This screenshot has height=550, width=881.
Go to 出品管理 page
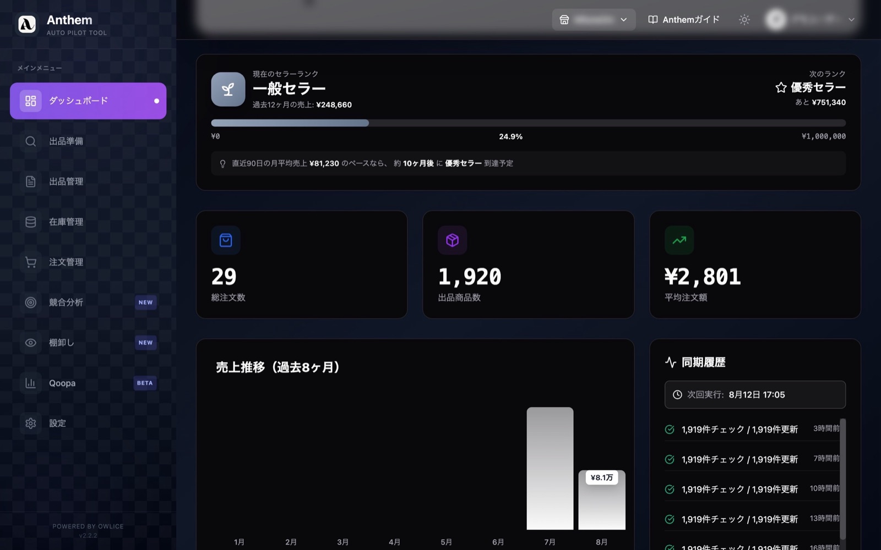coord(88,182)
